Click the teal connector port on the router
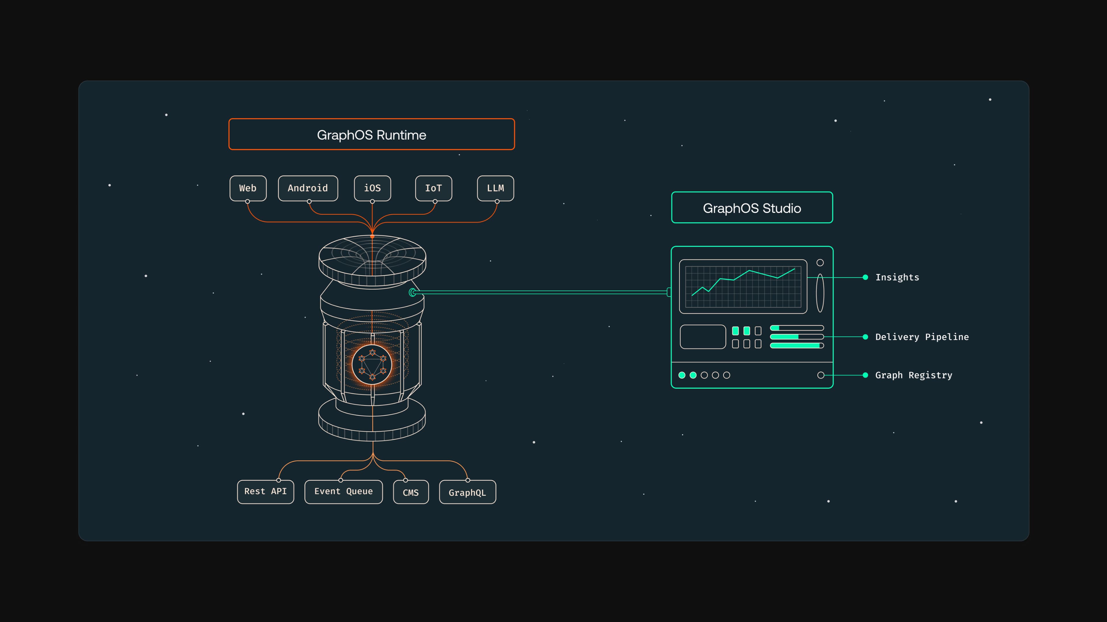1107x622 pixels. (413, 292)
